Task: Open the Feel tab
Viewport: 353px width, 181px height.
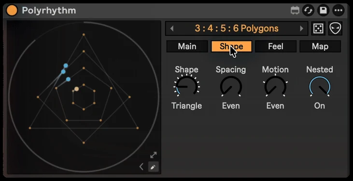Action: 276,46
